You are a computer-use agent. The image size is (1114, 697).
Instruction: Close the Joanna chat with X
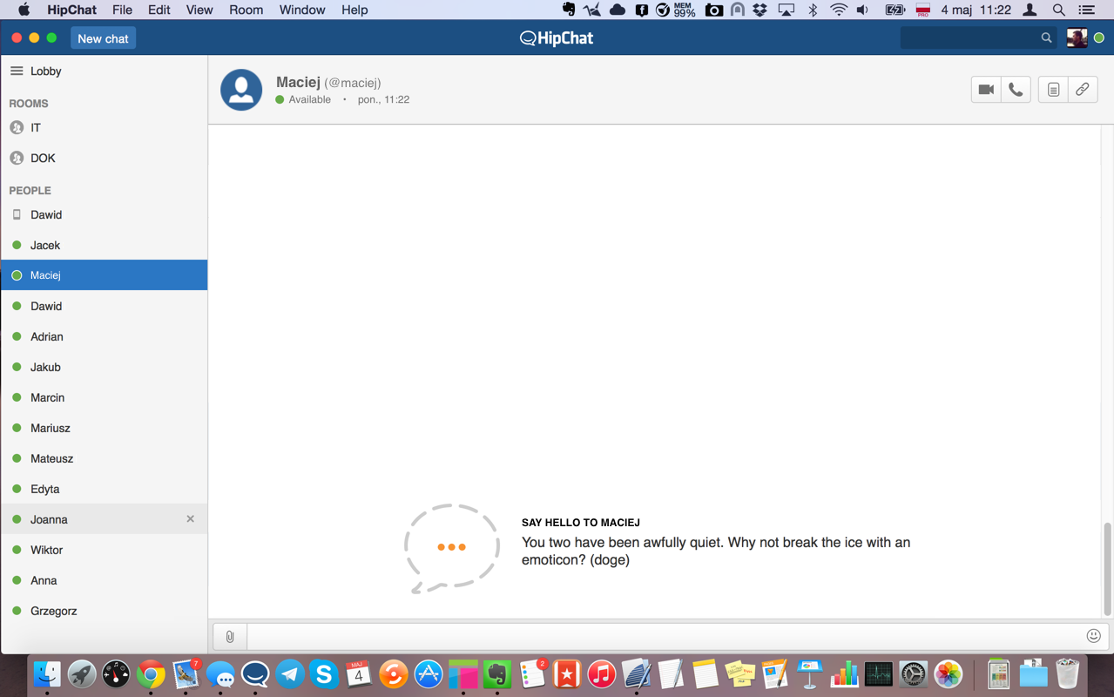coord(190,519)
